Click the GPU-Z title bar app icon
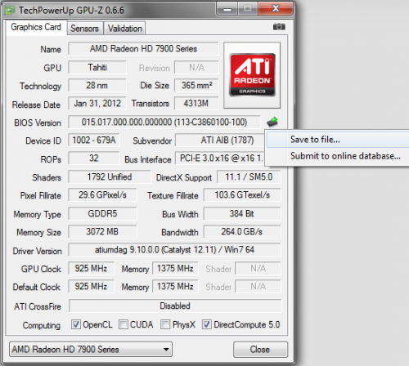 pyautogui.click(x=10, y=11)
